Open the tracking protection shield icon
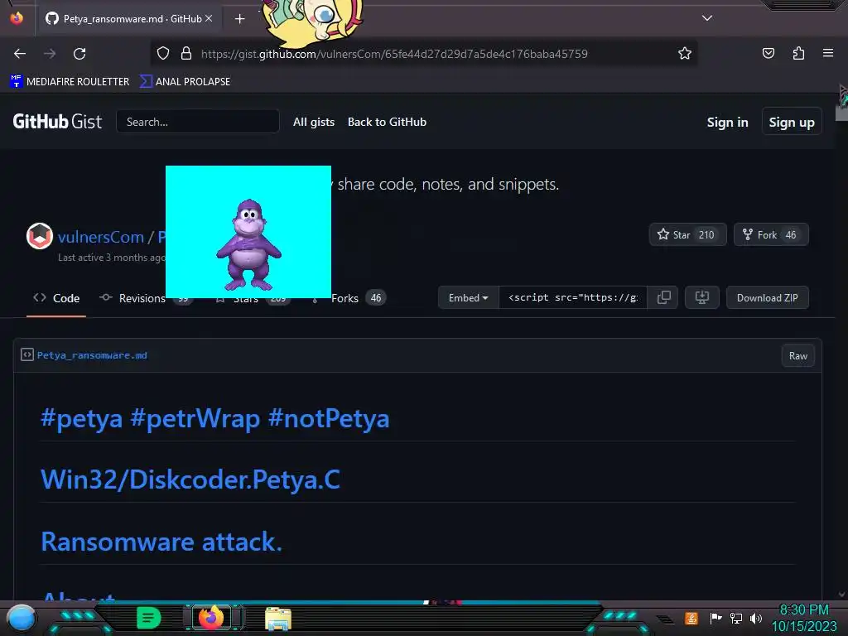Screen dimensions: 848x636 tap(163, 54)
